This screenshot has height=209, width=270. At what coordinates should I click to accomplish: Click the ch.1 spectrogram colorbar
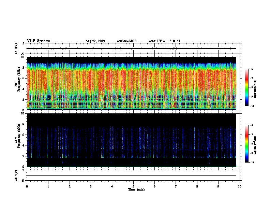pyautogui.click(x=246, y=87)
